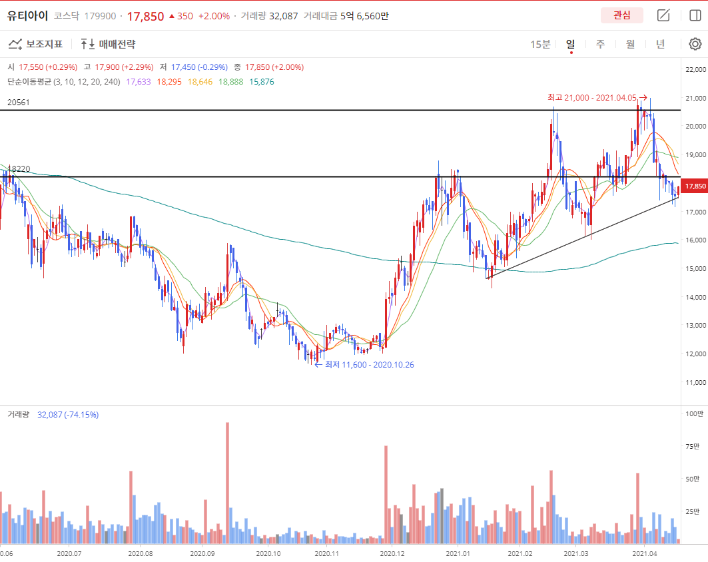Add stock to 관심 watchlist
This screenshot has height=562, width=708.
click(x=622, y=15)
